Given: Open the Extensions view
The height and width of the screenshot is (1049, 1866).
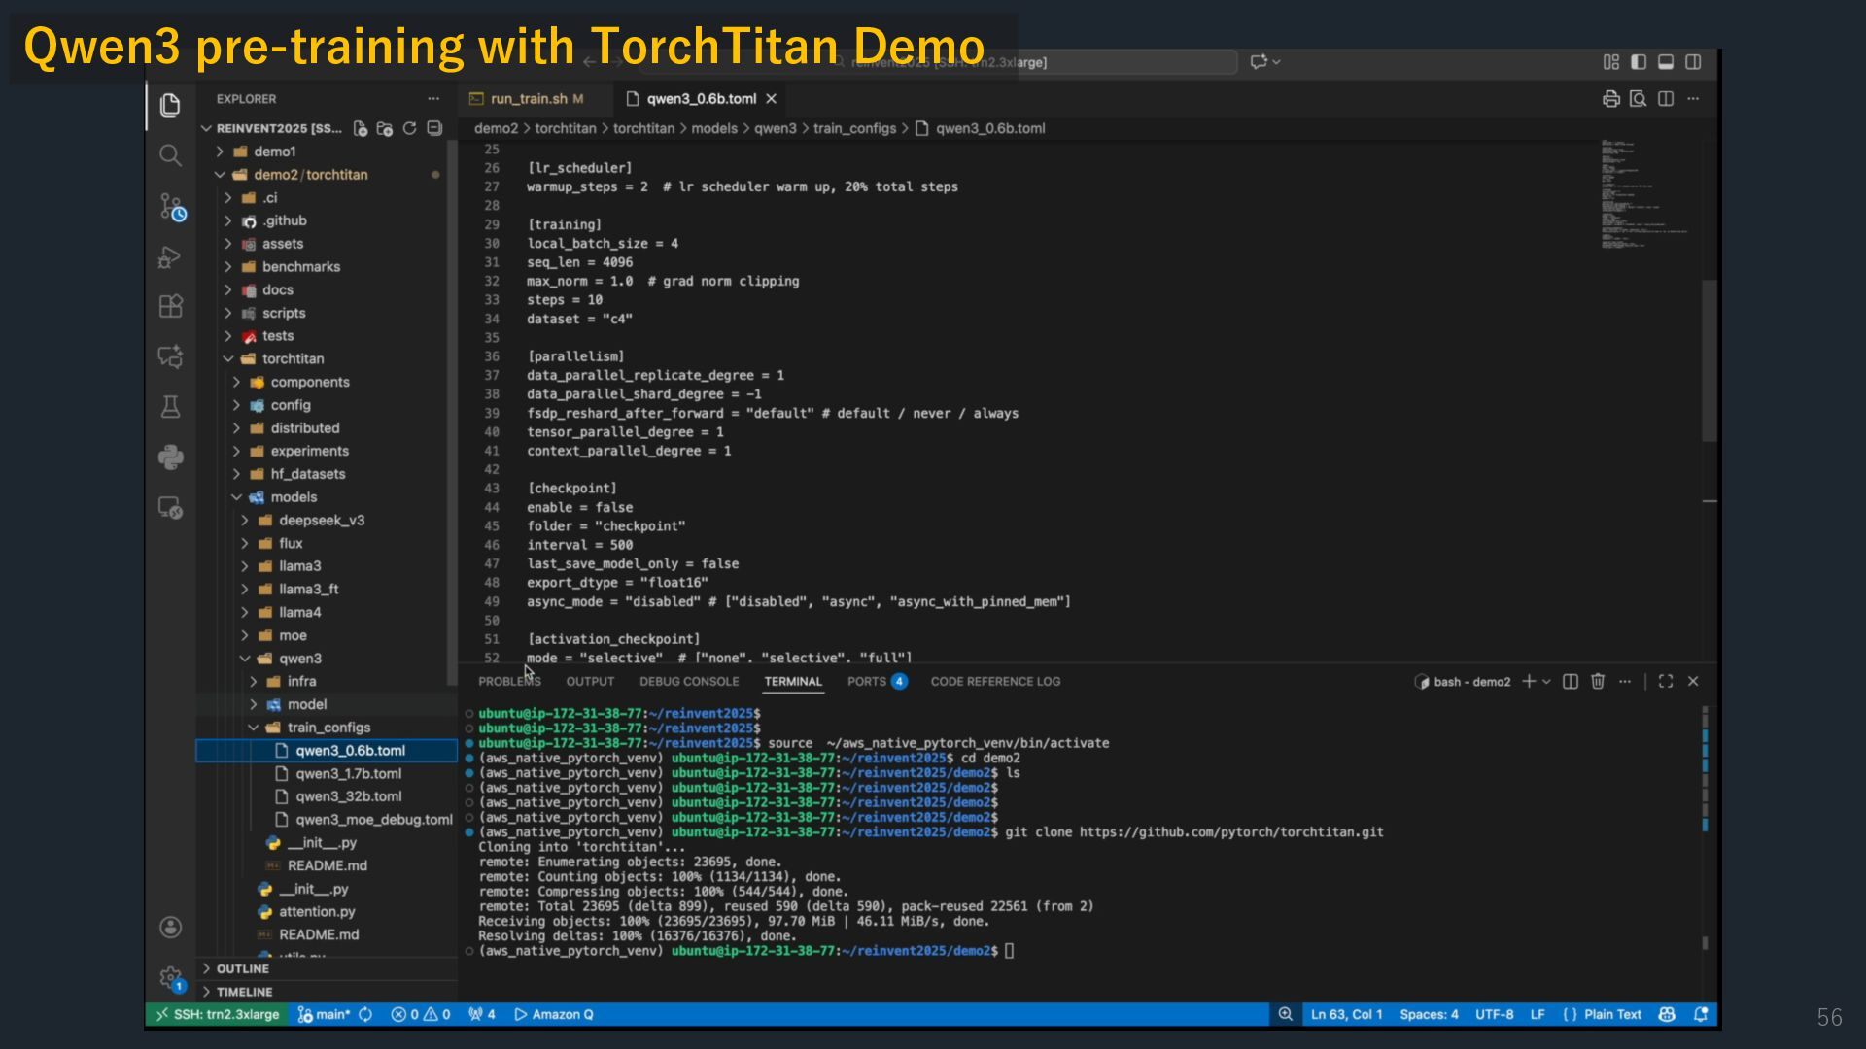Looking at the screenshot, I should point(170,307).
